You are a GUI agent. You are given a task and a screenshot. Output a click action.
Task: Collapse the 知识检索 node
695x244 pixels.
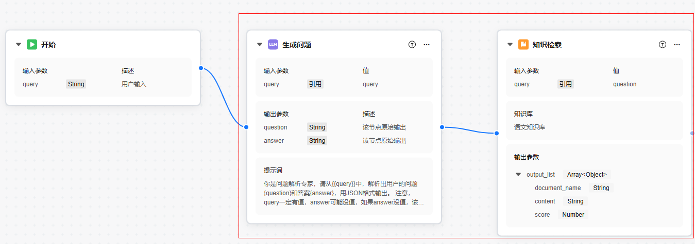(510, 45)
